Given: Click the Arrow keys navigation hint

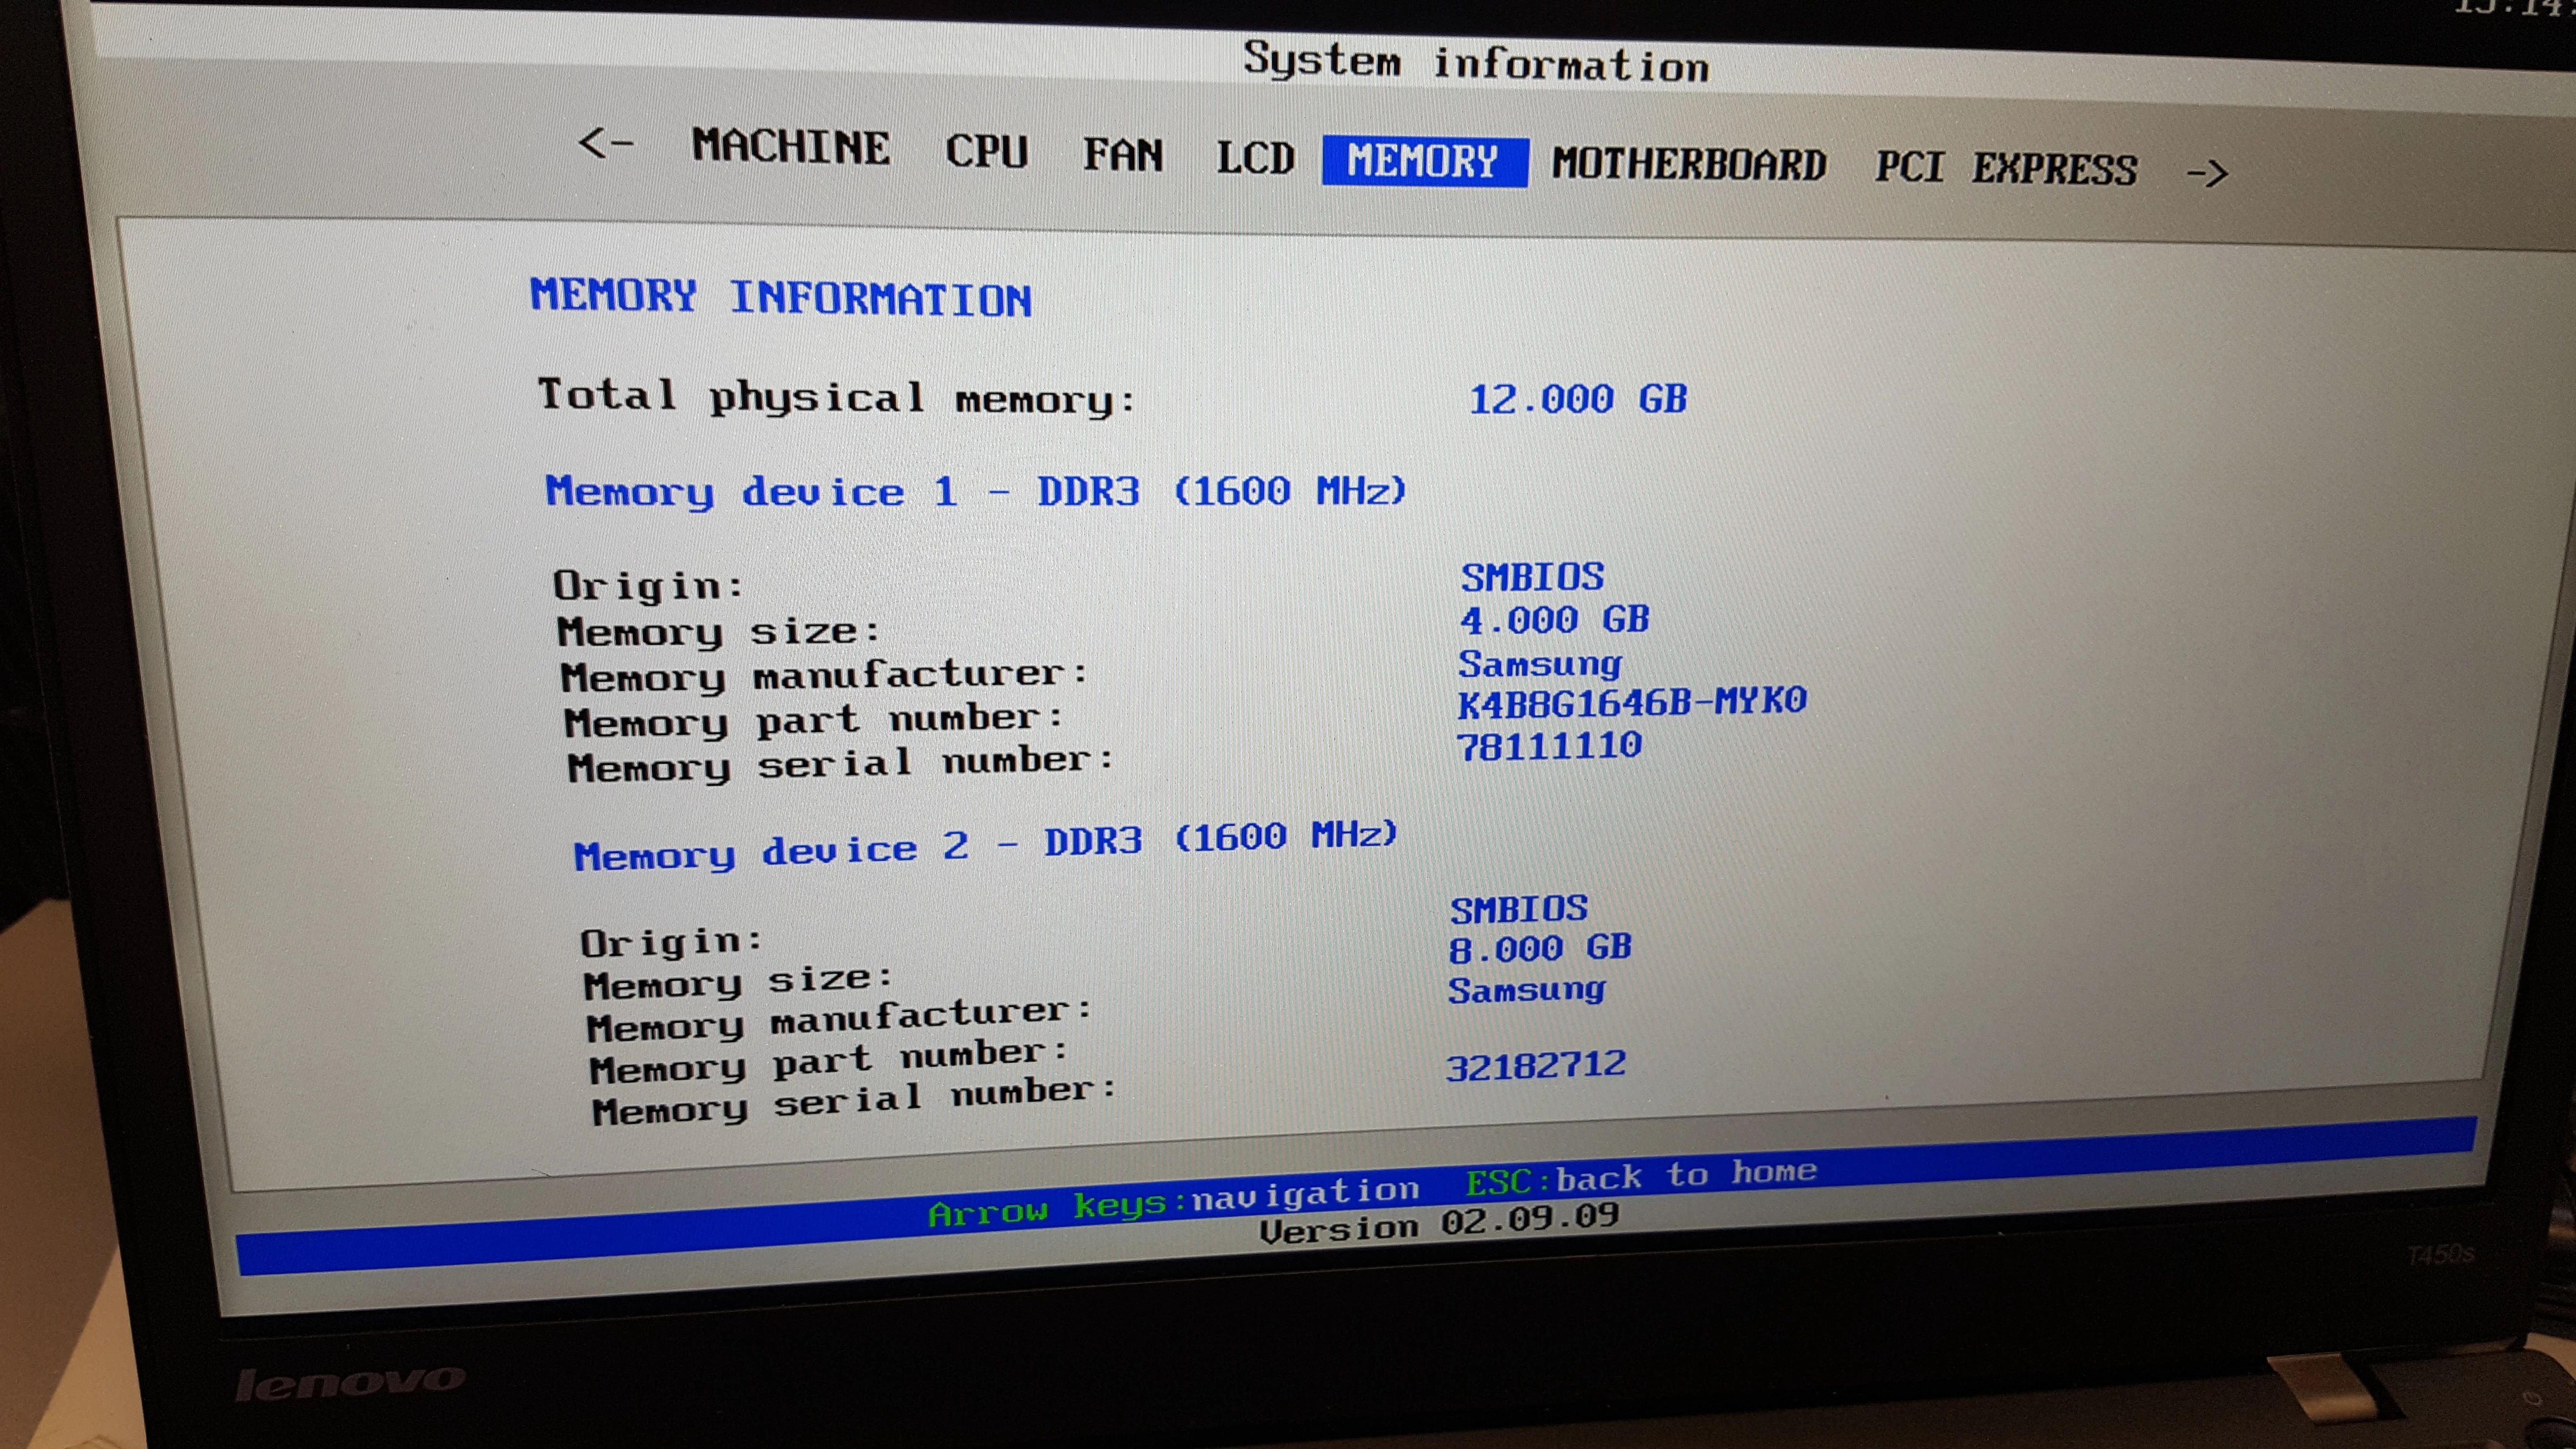Looking at the screenshot, I should point(1174,1201).
